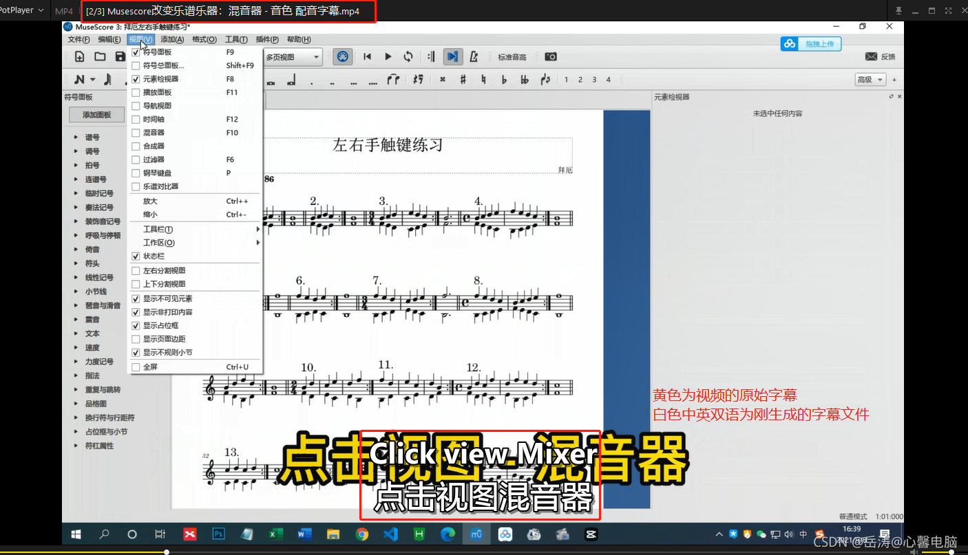Expand 谱号 palette category
Image resolution: width=968 pixels, height=555 pixels.
click(x=76, y=138)
